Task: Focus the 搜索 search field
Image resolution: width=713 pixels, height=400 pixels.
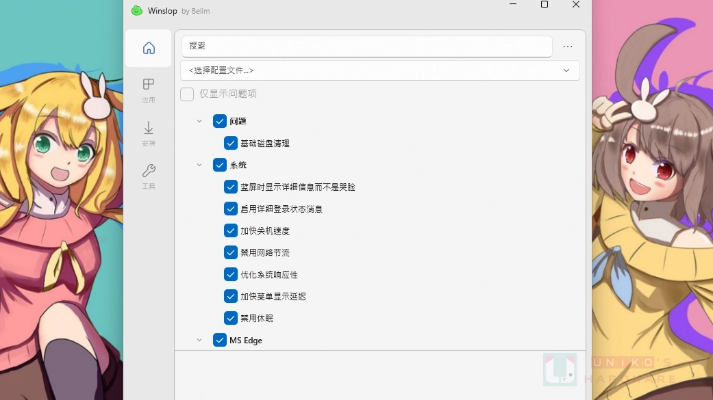Action: [366, 46]
